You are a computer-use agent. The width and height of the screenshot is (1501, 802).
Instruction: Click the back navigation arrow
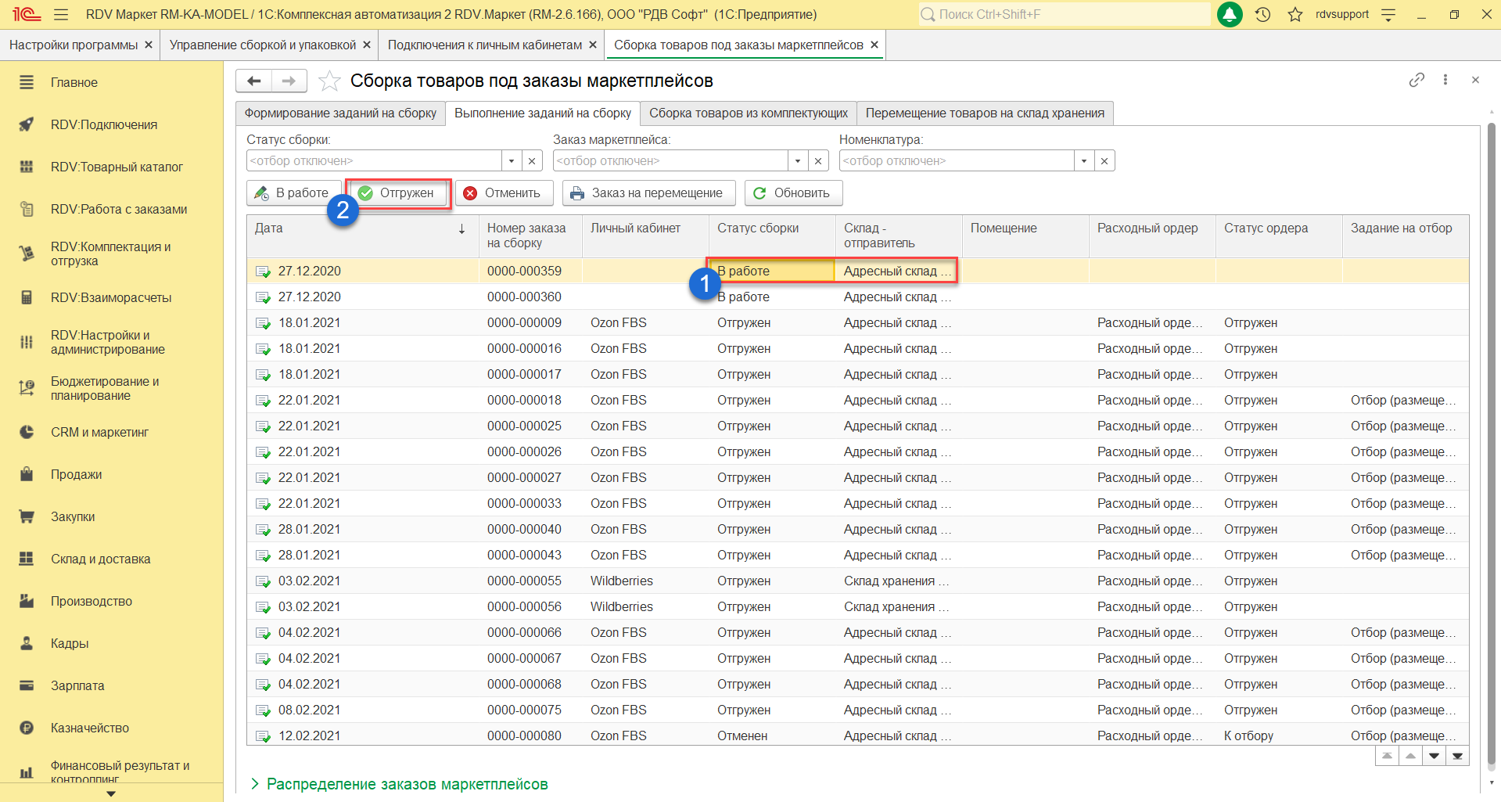(254, 81)
